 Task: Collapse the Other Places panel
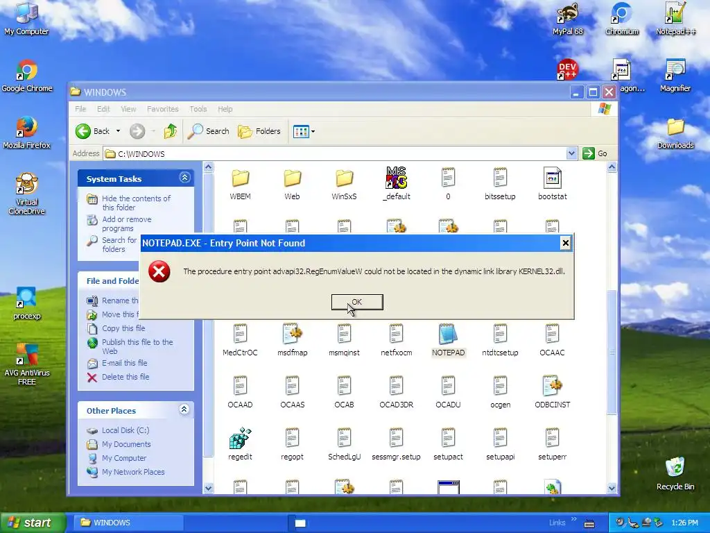point(184,409)
